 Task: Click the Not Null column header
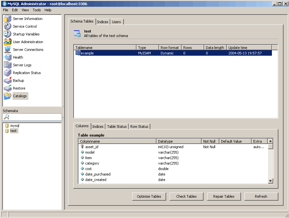210,141
